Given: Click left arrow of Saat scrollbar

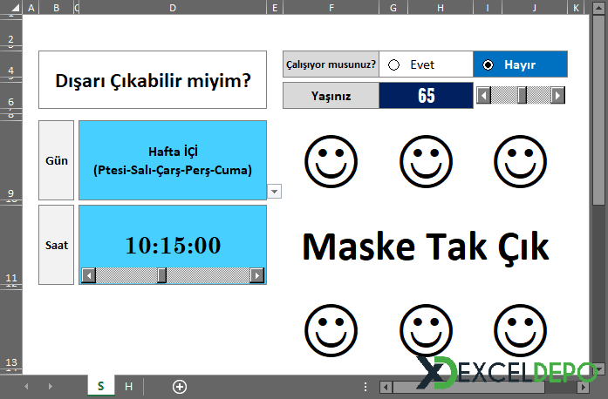Looking at the screenshot, I should click(x=87, y=275).
